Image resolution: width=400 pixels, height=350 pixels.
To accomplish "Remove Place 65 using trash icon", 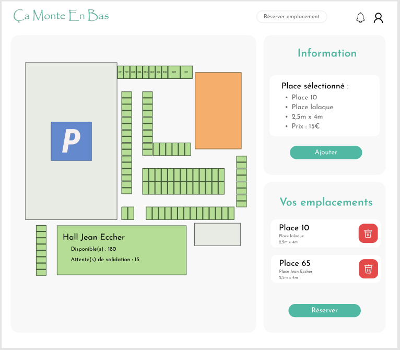I will [368, 269].
